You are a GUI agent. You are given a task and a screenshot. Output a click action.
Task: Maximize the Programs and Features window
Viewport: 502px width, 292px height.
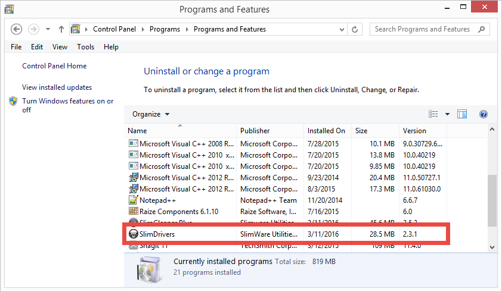click(x=463, y=7)
